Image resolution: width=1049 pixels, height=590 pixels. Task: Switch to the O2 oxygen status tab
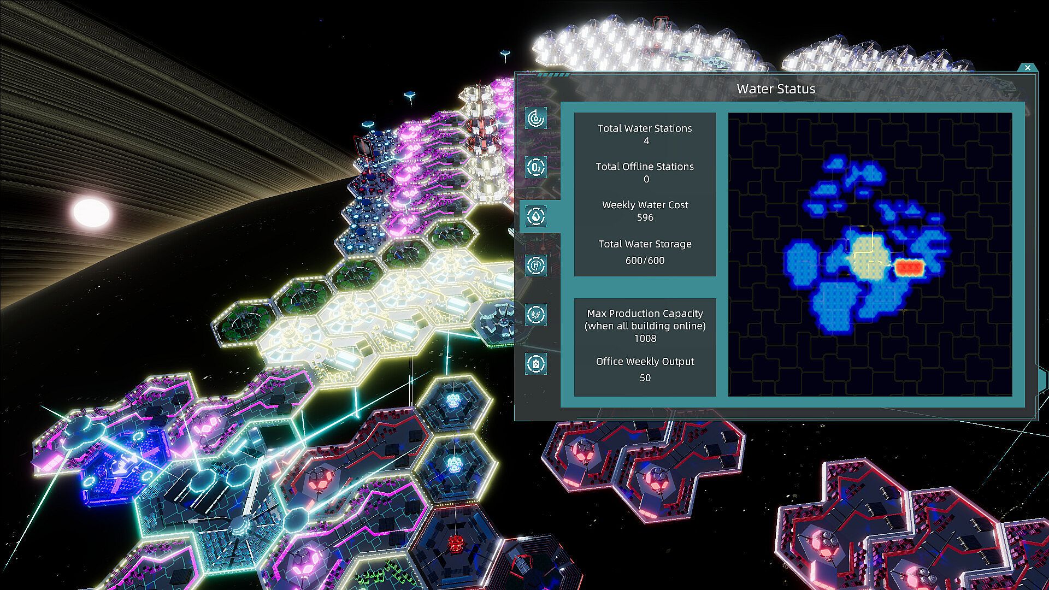pyautogui.click(x=536, y=167)
